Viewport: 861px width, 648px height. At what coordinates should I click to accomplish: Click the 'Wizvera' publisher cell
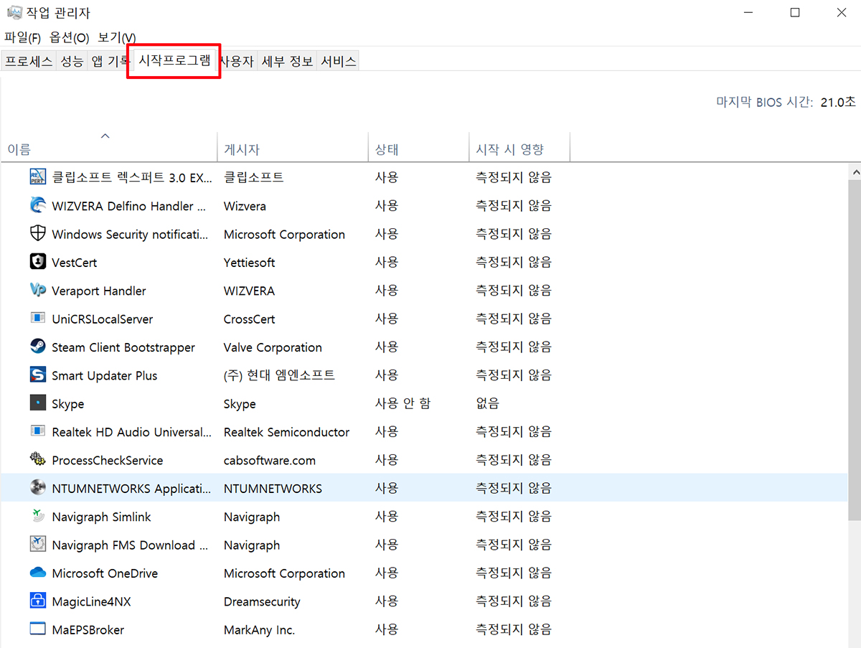coord(245,206)
